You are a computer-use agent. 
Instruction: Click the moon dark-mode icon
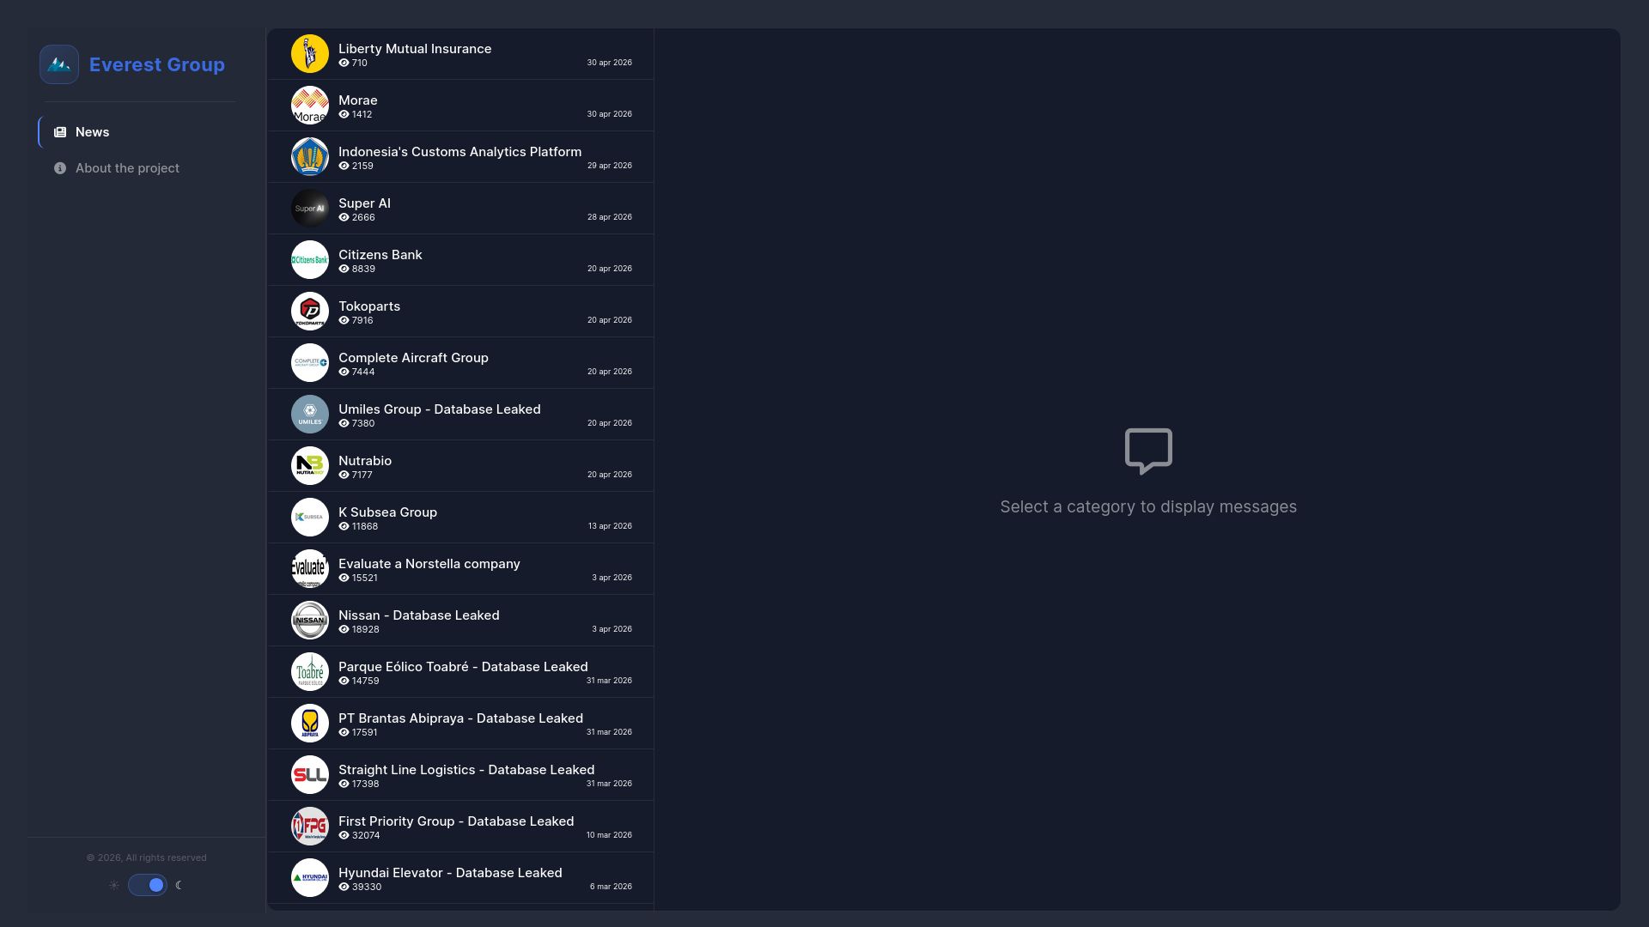[179, 885]
